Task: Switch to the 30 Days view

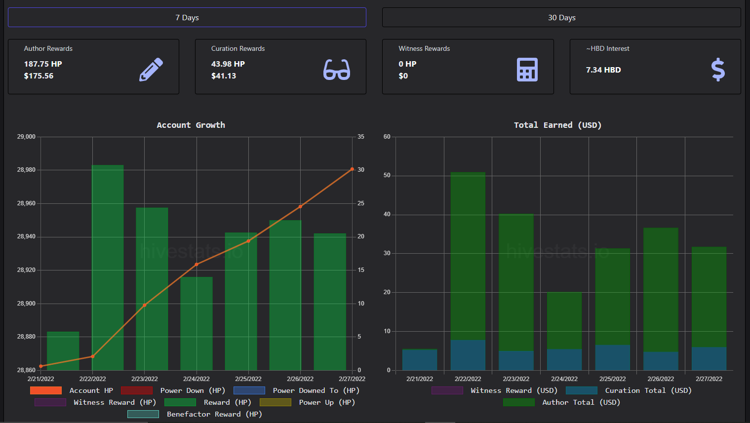Action: (x=561, y=17)
